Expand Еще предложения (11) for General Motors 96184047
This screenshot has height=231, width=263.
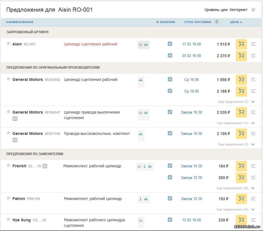[x=236, y=123]
